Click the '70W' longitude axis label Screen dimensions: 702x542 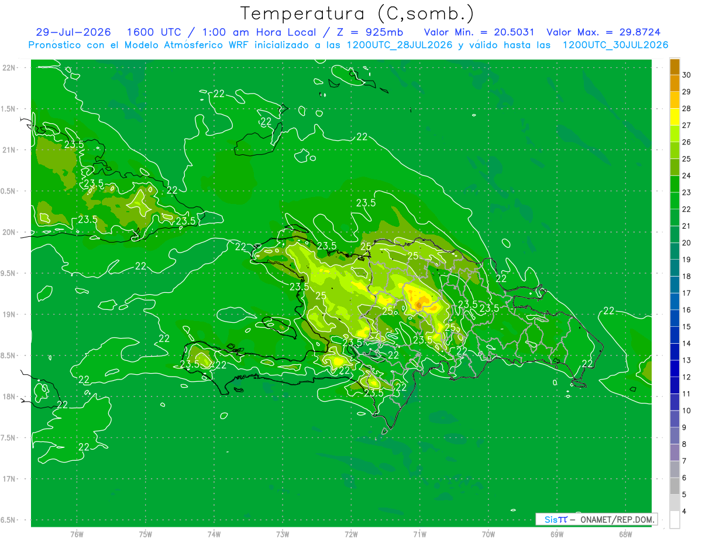click(488, 534)
